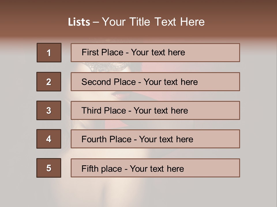
Task: Click the Fourth Place text bar
Action: [155, 139]
